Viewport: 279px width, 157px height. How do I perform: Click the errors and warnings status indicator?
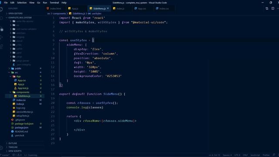click(x=17, y=155)
